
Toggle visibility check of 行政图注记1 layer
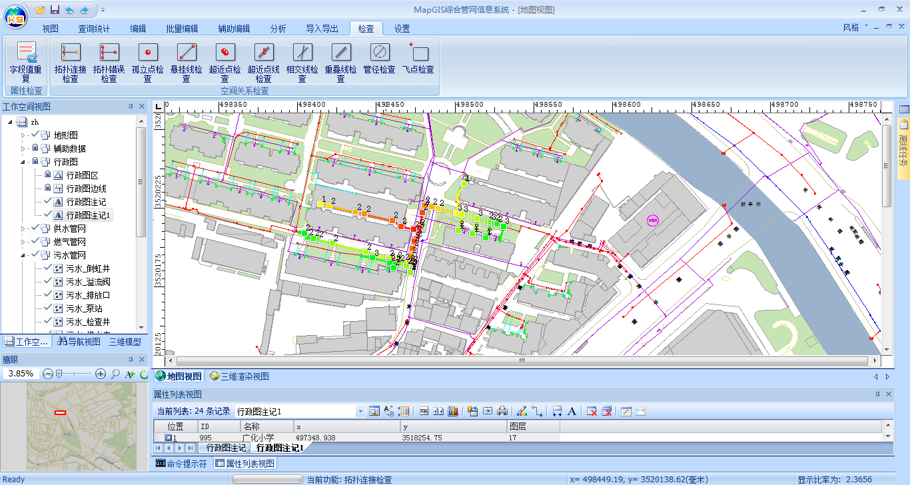[x=47, y=215]
